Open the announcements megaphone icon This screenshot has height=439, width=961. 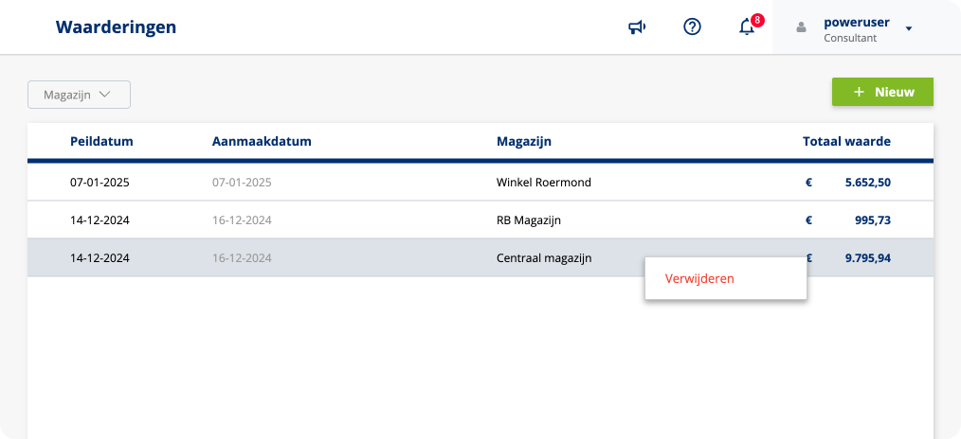637,27
